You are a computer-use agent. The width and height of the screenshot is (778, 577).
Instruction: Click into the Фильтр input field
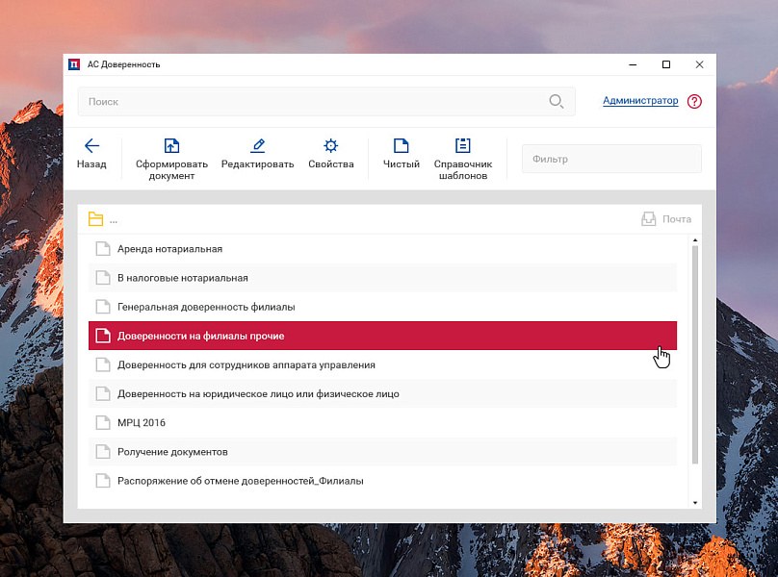coord(611,159)
